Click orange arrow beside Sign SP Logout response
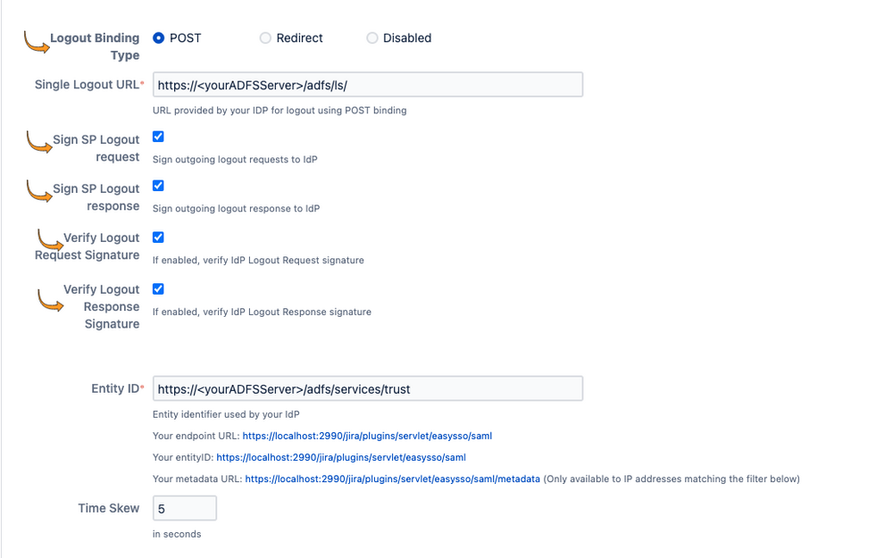Screen dimensions: 893x558 click(x=39, y=191)
